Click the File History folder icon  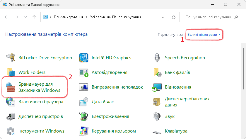click(x=157, y=72)
